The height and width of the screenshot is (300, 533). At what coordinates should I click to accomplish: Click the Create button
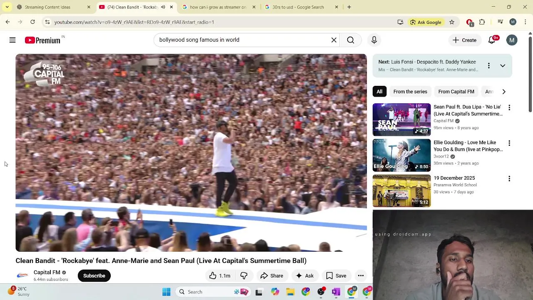tap(464, 40)
